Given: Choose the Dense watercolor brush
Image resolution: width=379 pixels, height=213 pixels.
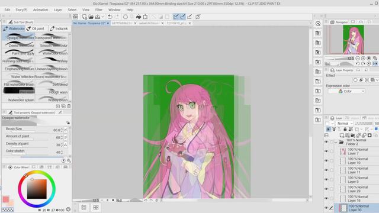Looking at the screenshot, I should coord(19,45).
